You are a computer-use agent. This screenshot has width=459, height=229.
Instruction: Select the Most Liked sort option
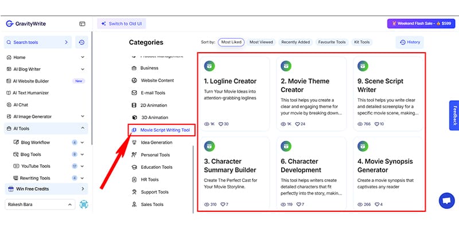(x=232, y=42)
